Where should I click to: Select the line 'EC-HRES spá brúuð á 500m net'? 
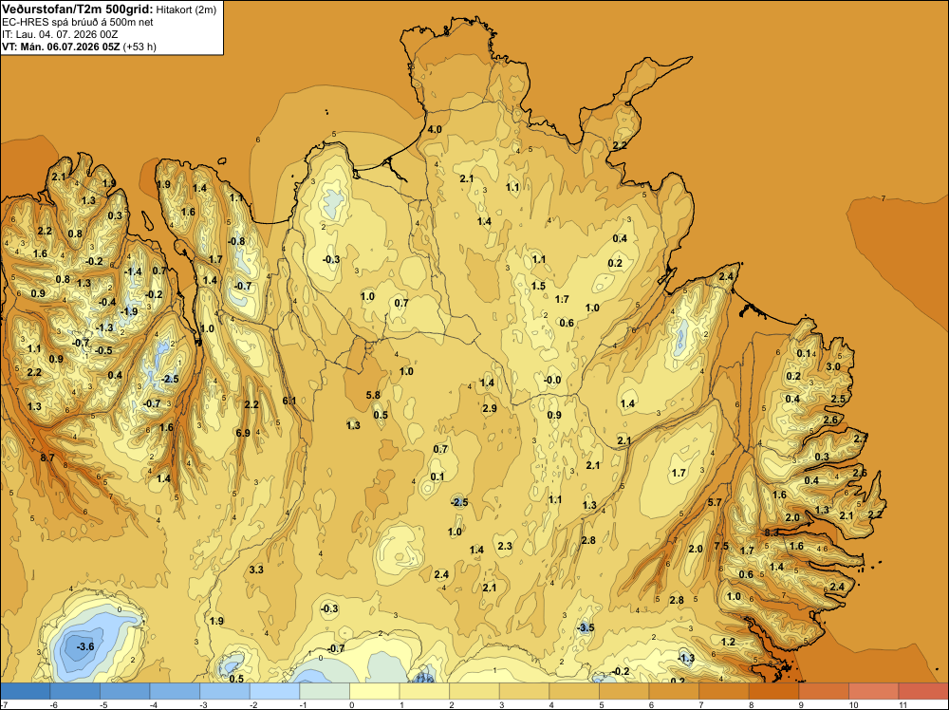click(78, 23)
